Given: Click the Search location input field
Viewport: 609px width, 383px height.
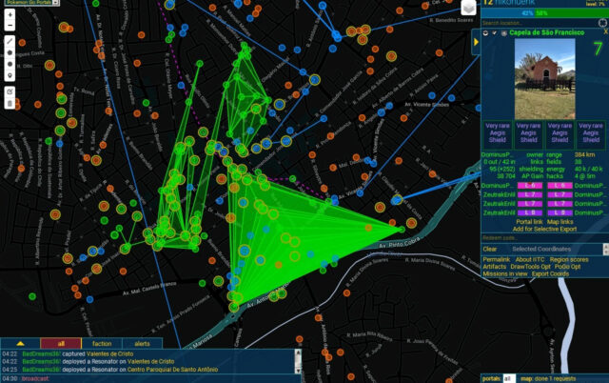Looking at the screenshot, I should pos(540,23).
